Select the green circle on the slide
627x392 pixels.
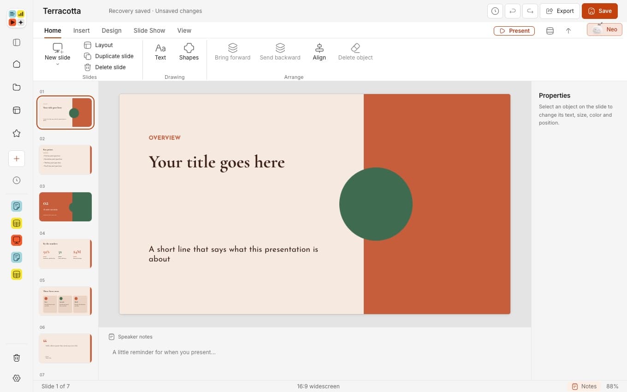pyautogui.click(x=376, y=204)
